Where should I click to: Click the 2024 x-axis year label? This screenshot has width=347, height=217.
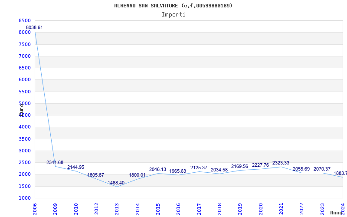pos(343,208)
